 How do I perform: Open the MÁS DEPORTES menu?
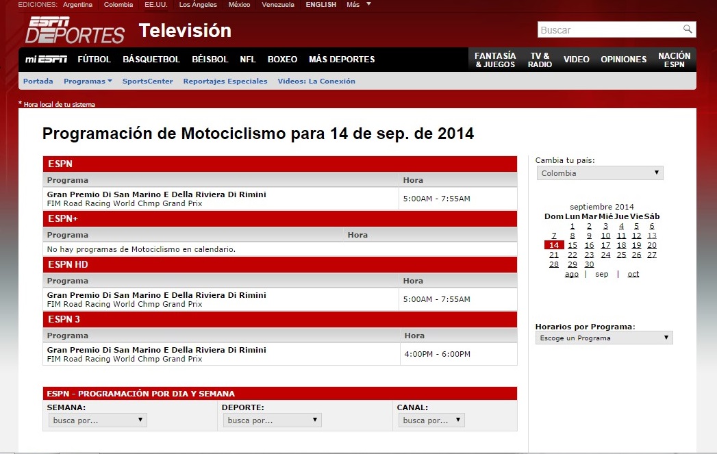click(342, 60)
